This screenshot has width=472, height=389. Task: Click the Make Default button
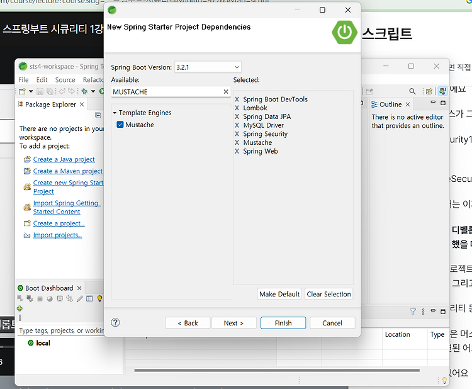coord(279,294)
